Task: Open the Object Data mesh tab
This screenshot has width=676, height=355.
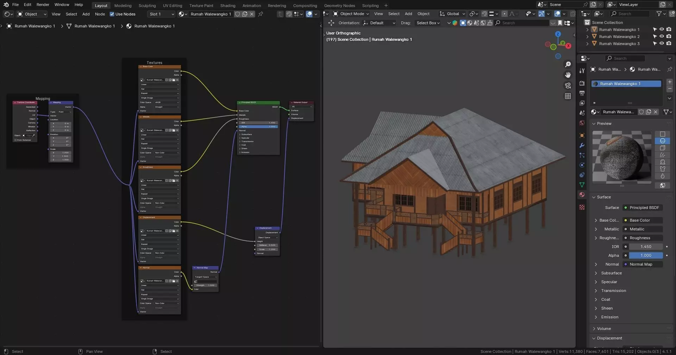Action: tap(582, 185)
